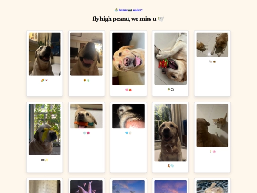The image size is (257, 193).
Task: Click the cassette and sparkles emoji caption
Action: pyautogui.click(x=44, y=160)
